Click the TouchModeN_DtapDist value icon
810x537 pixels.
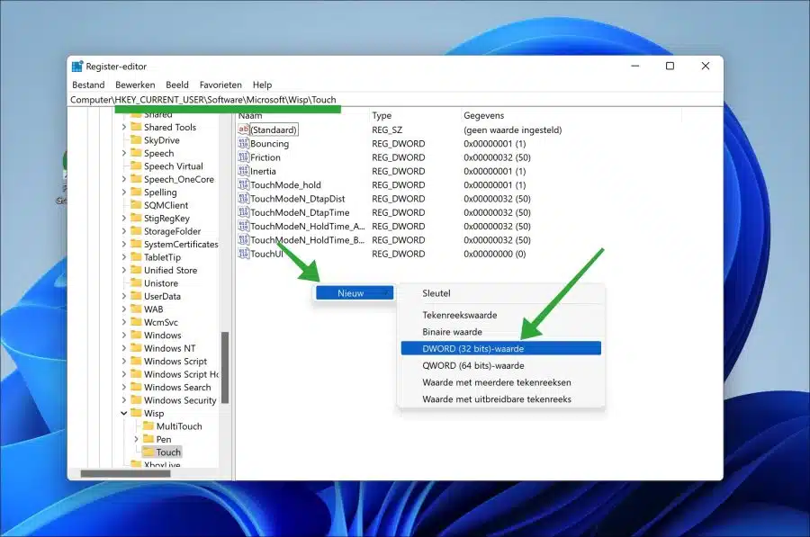(243, 198)
